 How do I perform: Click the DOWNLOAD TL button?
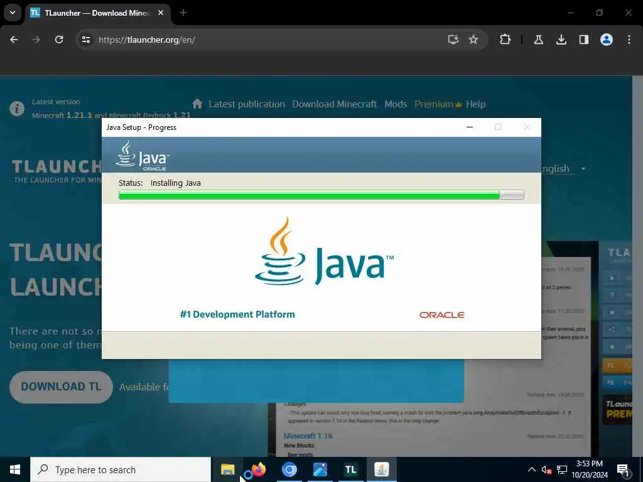61,387
